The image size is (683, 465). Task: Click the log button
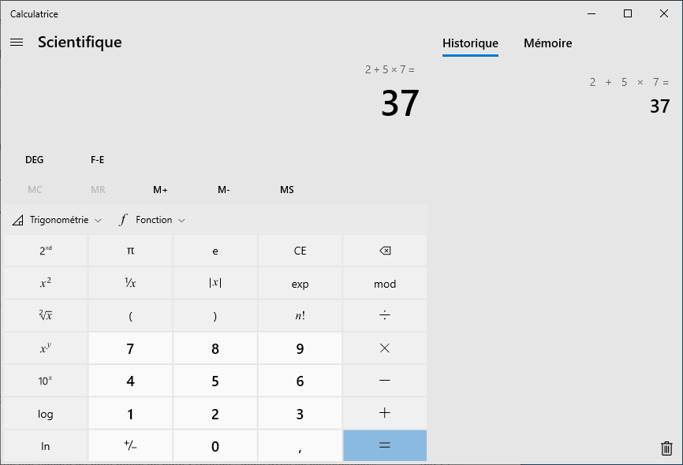(46, 413)
